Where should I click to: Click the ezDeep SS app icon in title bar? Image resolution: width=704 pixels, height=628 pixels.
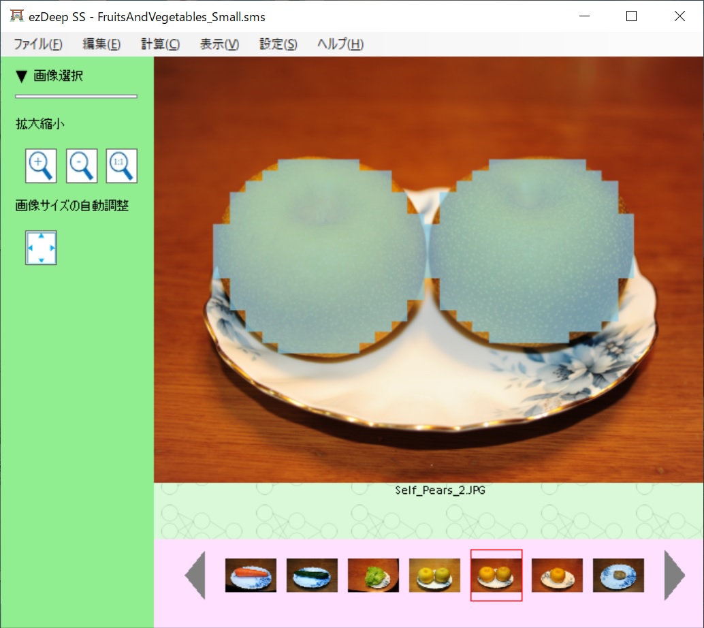coord(16,16)
